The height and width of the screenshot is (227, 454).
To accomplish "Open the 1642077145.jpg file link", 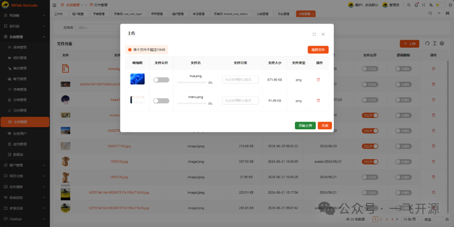I will point(119,146).
